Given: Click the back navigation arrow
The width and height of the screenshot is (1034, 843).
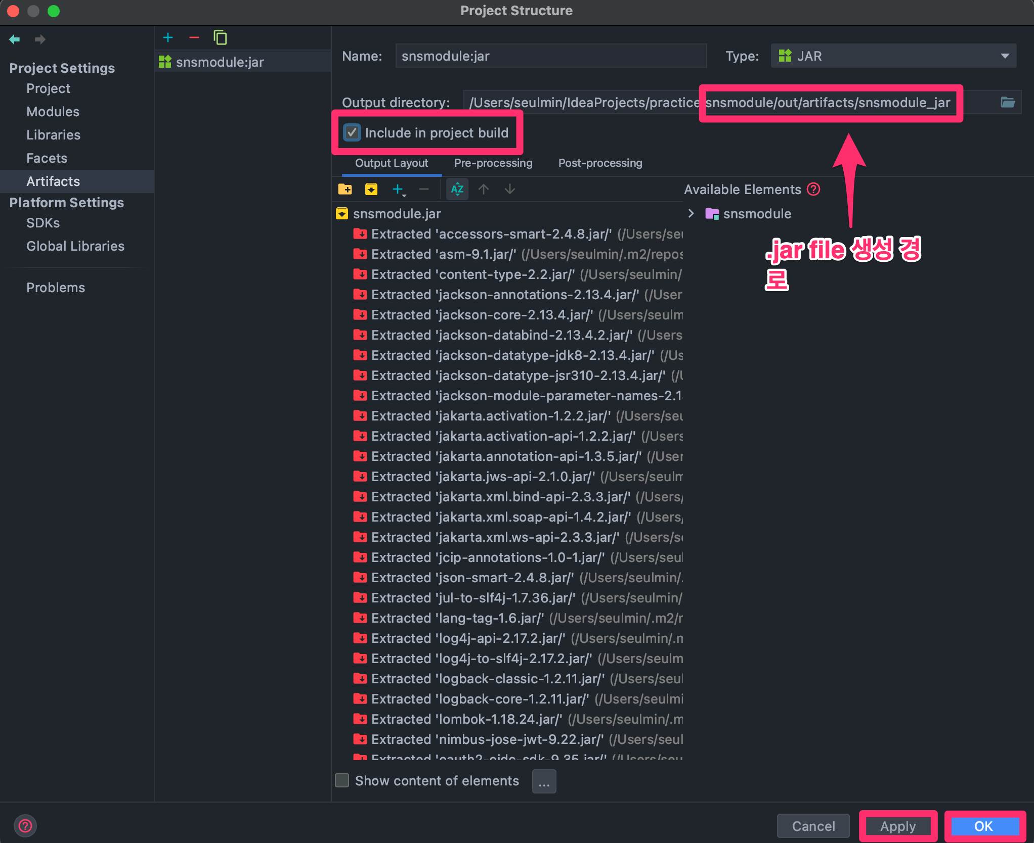Looking at the screenshot, I should tap(15, 39).
